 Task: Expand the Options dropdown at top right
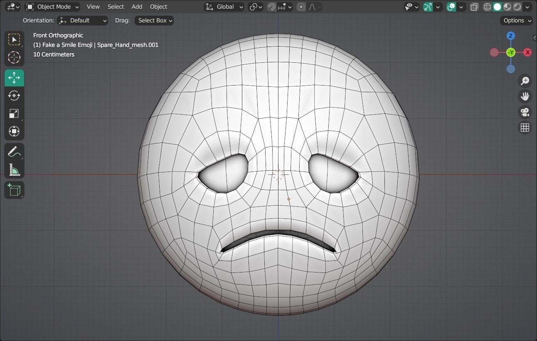[516, 20]
